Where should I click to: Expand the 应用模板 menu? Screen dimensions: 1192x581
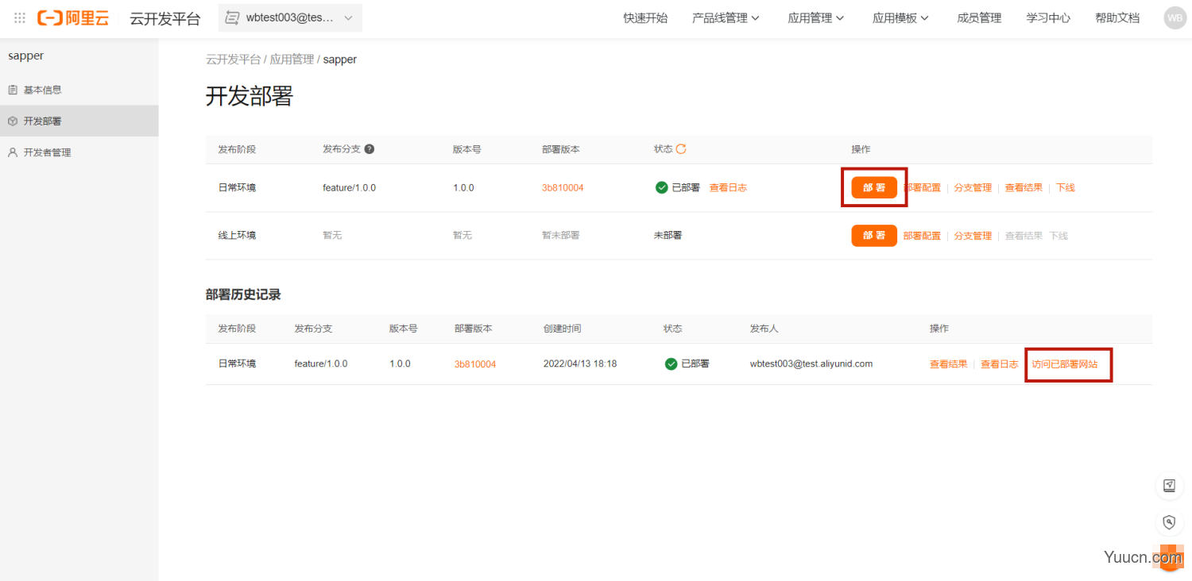pyautogui.click(x=900, y=17)
